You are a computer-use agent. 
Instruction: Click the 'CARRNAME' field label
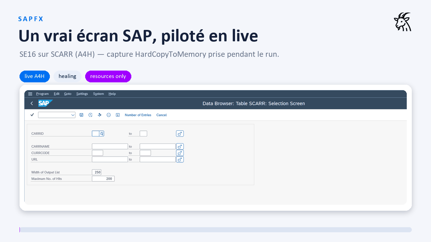[40, 147]
